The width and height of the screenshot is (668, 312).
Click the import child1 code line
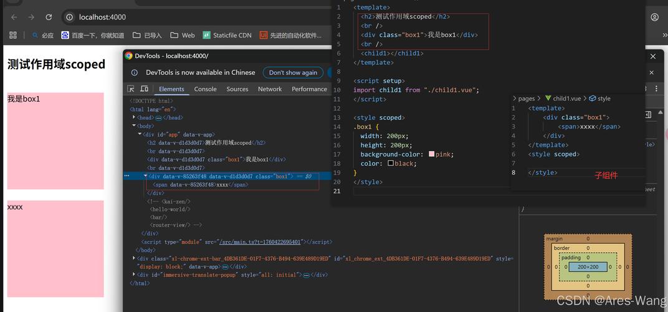(416, 90)
